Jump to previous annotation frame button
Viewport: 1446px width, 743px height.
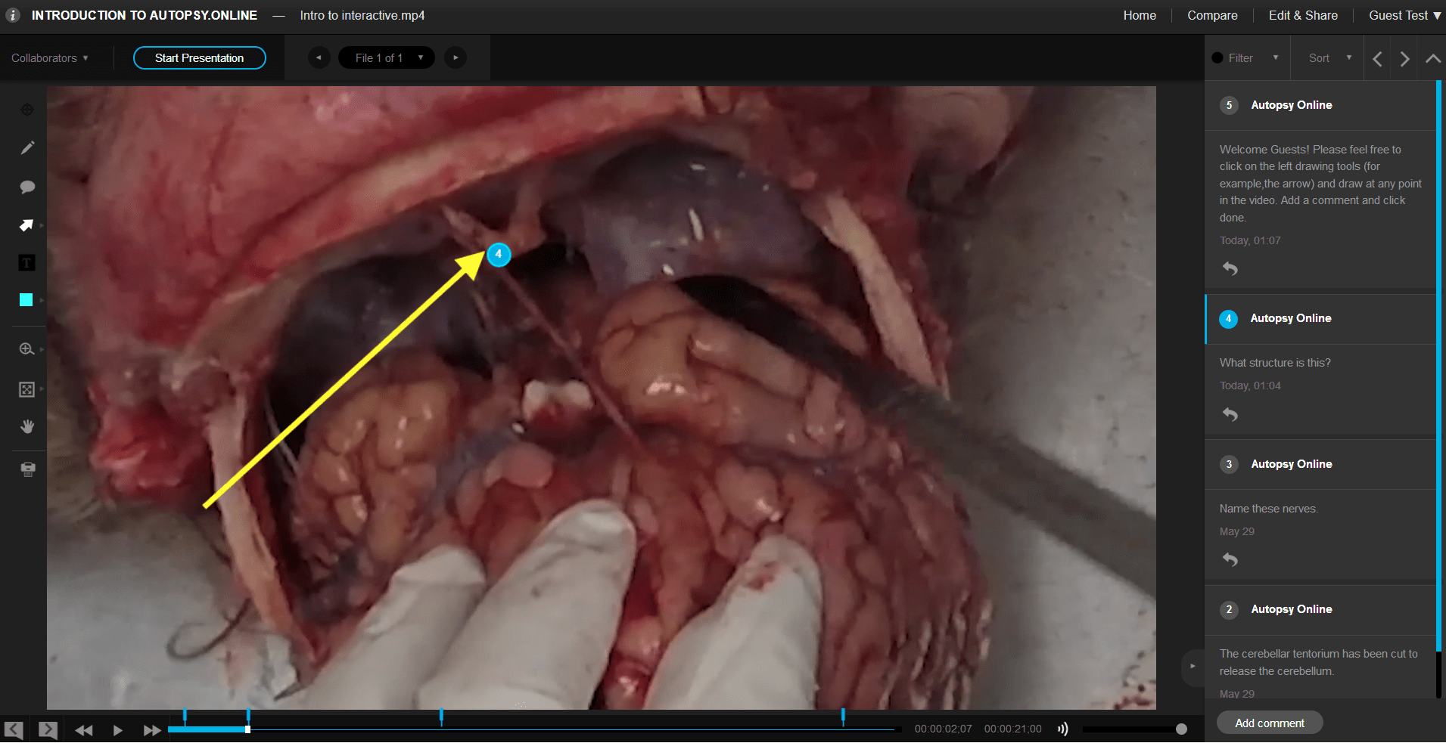click(14, 730)
